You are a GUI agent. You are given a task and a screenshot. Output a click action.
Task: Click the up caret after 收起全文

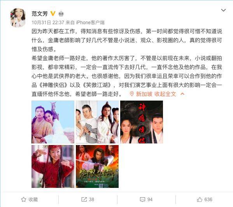(x=182, y=94)
